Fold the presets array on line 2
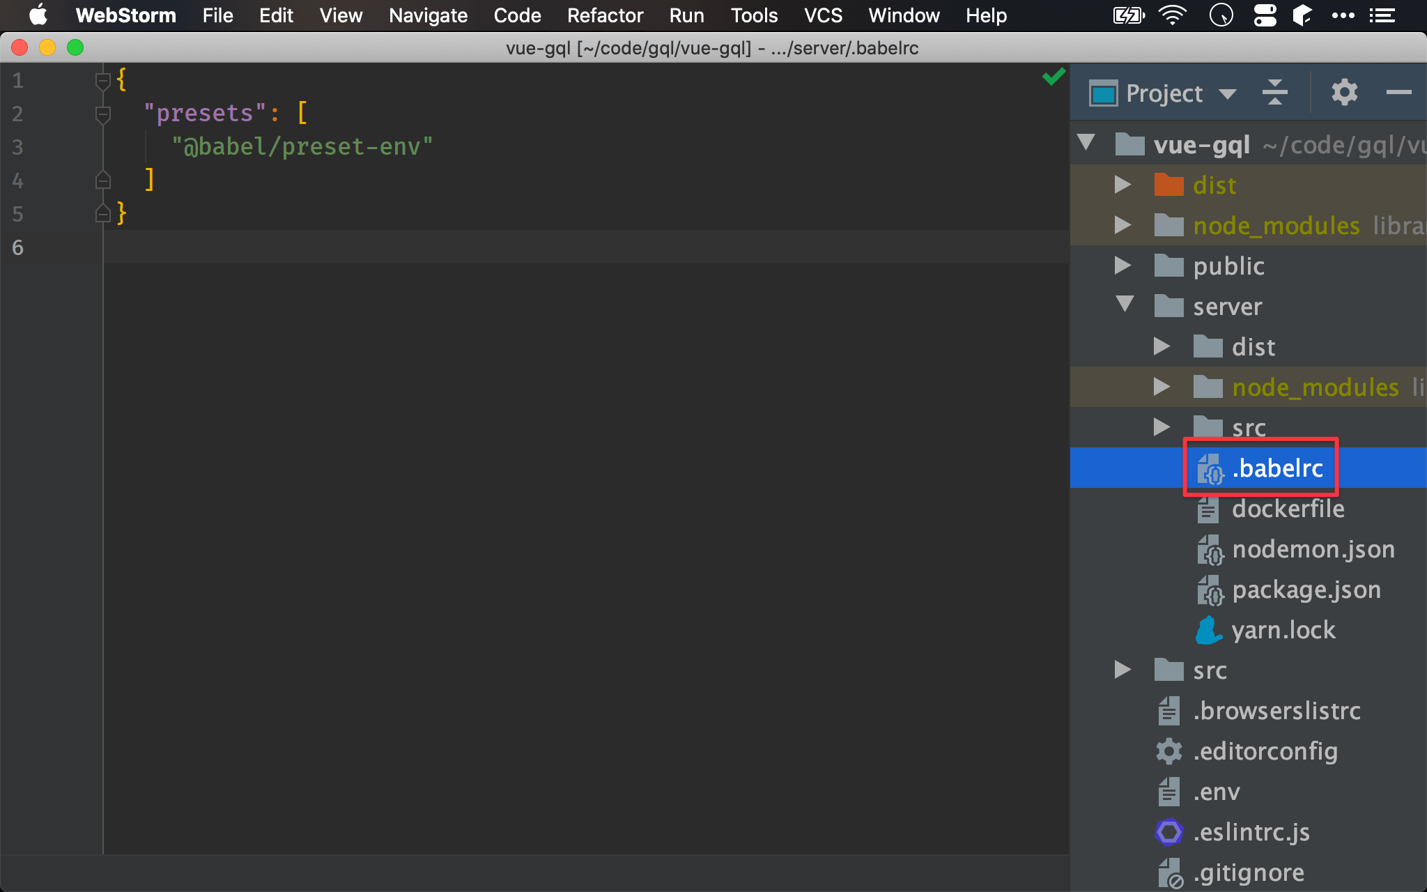The width and height of the screenshot is (1427, 892). 103,115
